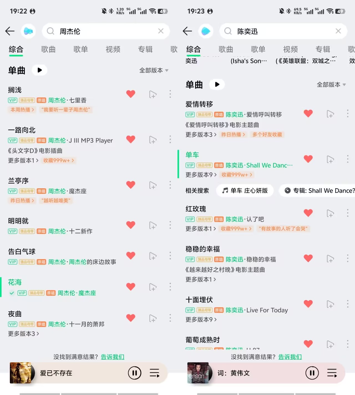The height and width of the screenshot is (395, 355).
Task: Add 稳稳的幸福 to play next queue
Action: (x=330, y=259)
